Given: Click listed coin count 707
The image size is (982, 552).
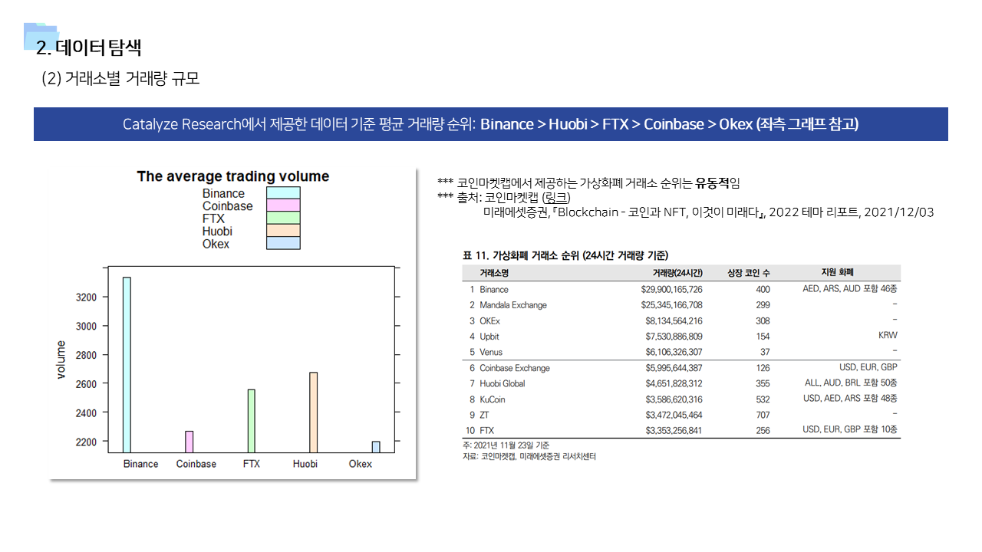Looking at the screenshot, I should [x=763, y=415].
